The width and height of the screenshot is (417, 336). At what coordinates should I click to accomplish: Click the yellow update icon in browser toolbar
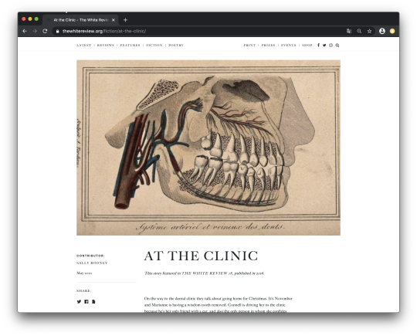click(392, 31)
